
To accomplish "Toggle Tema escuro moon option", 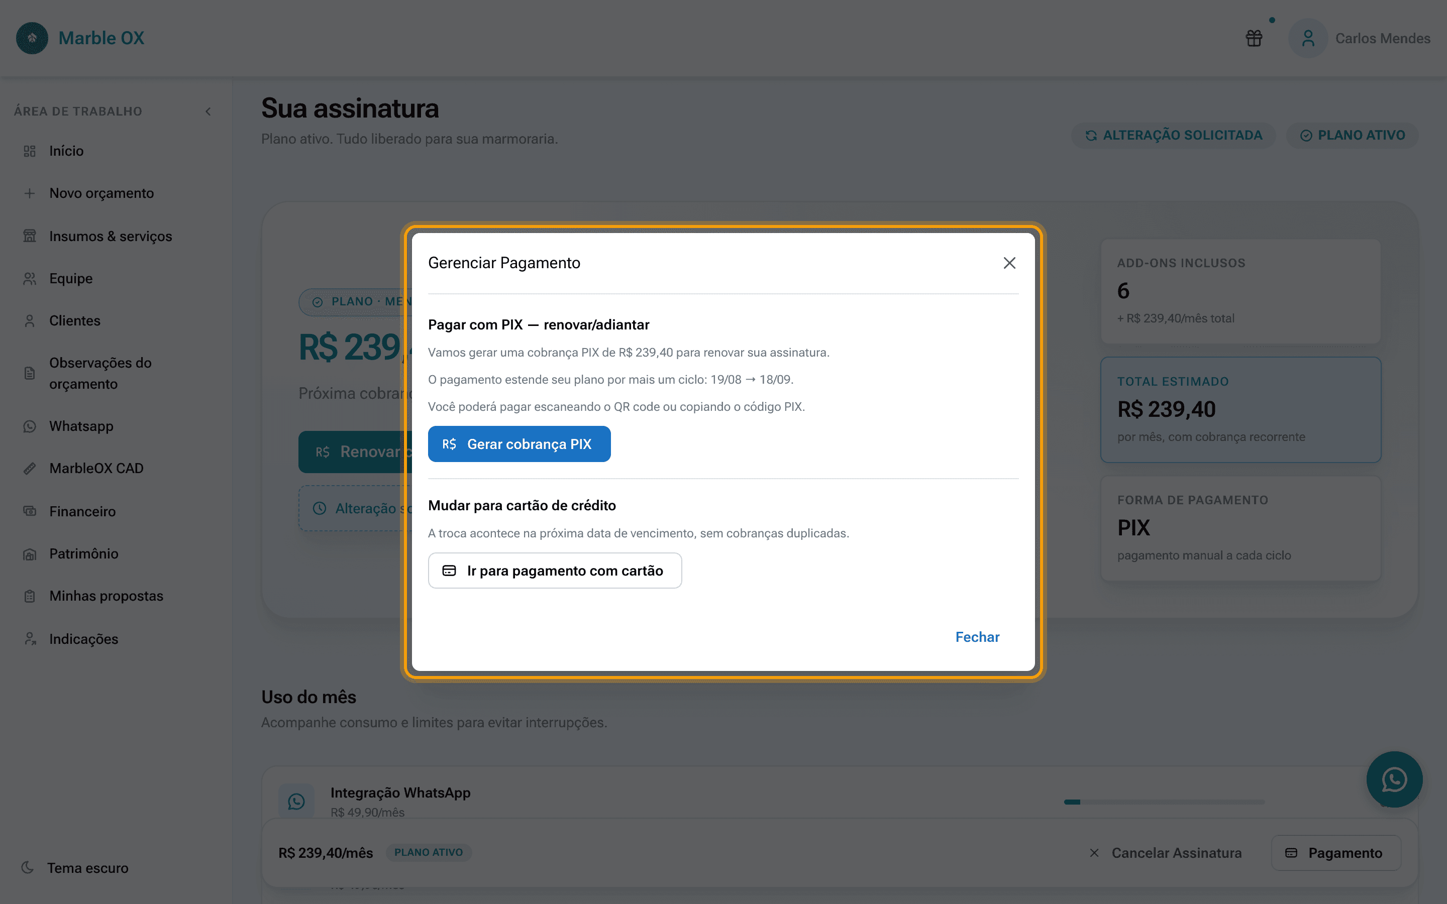I will click(x=75, y=867).
